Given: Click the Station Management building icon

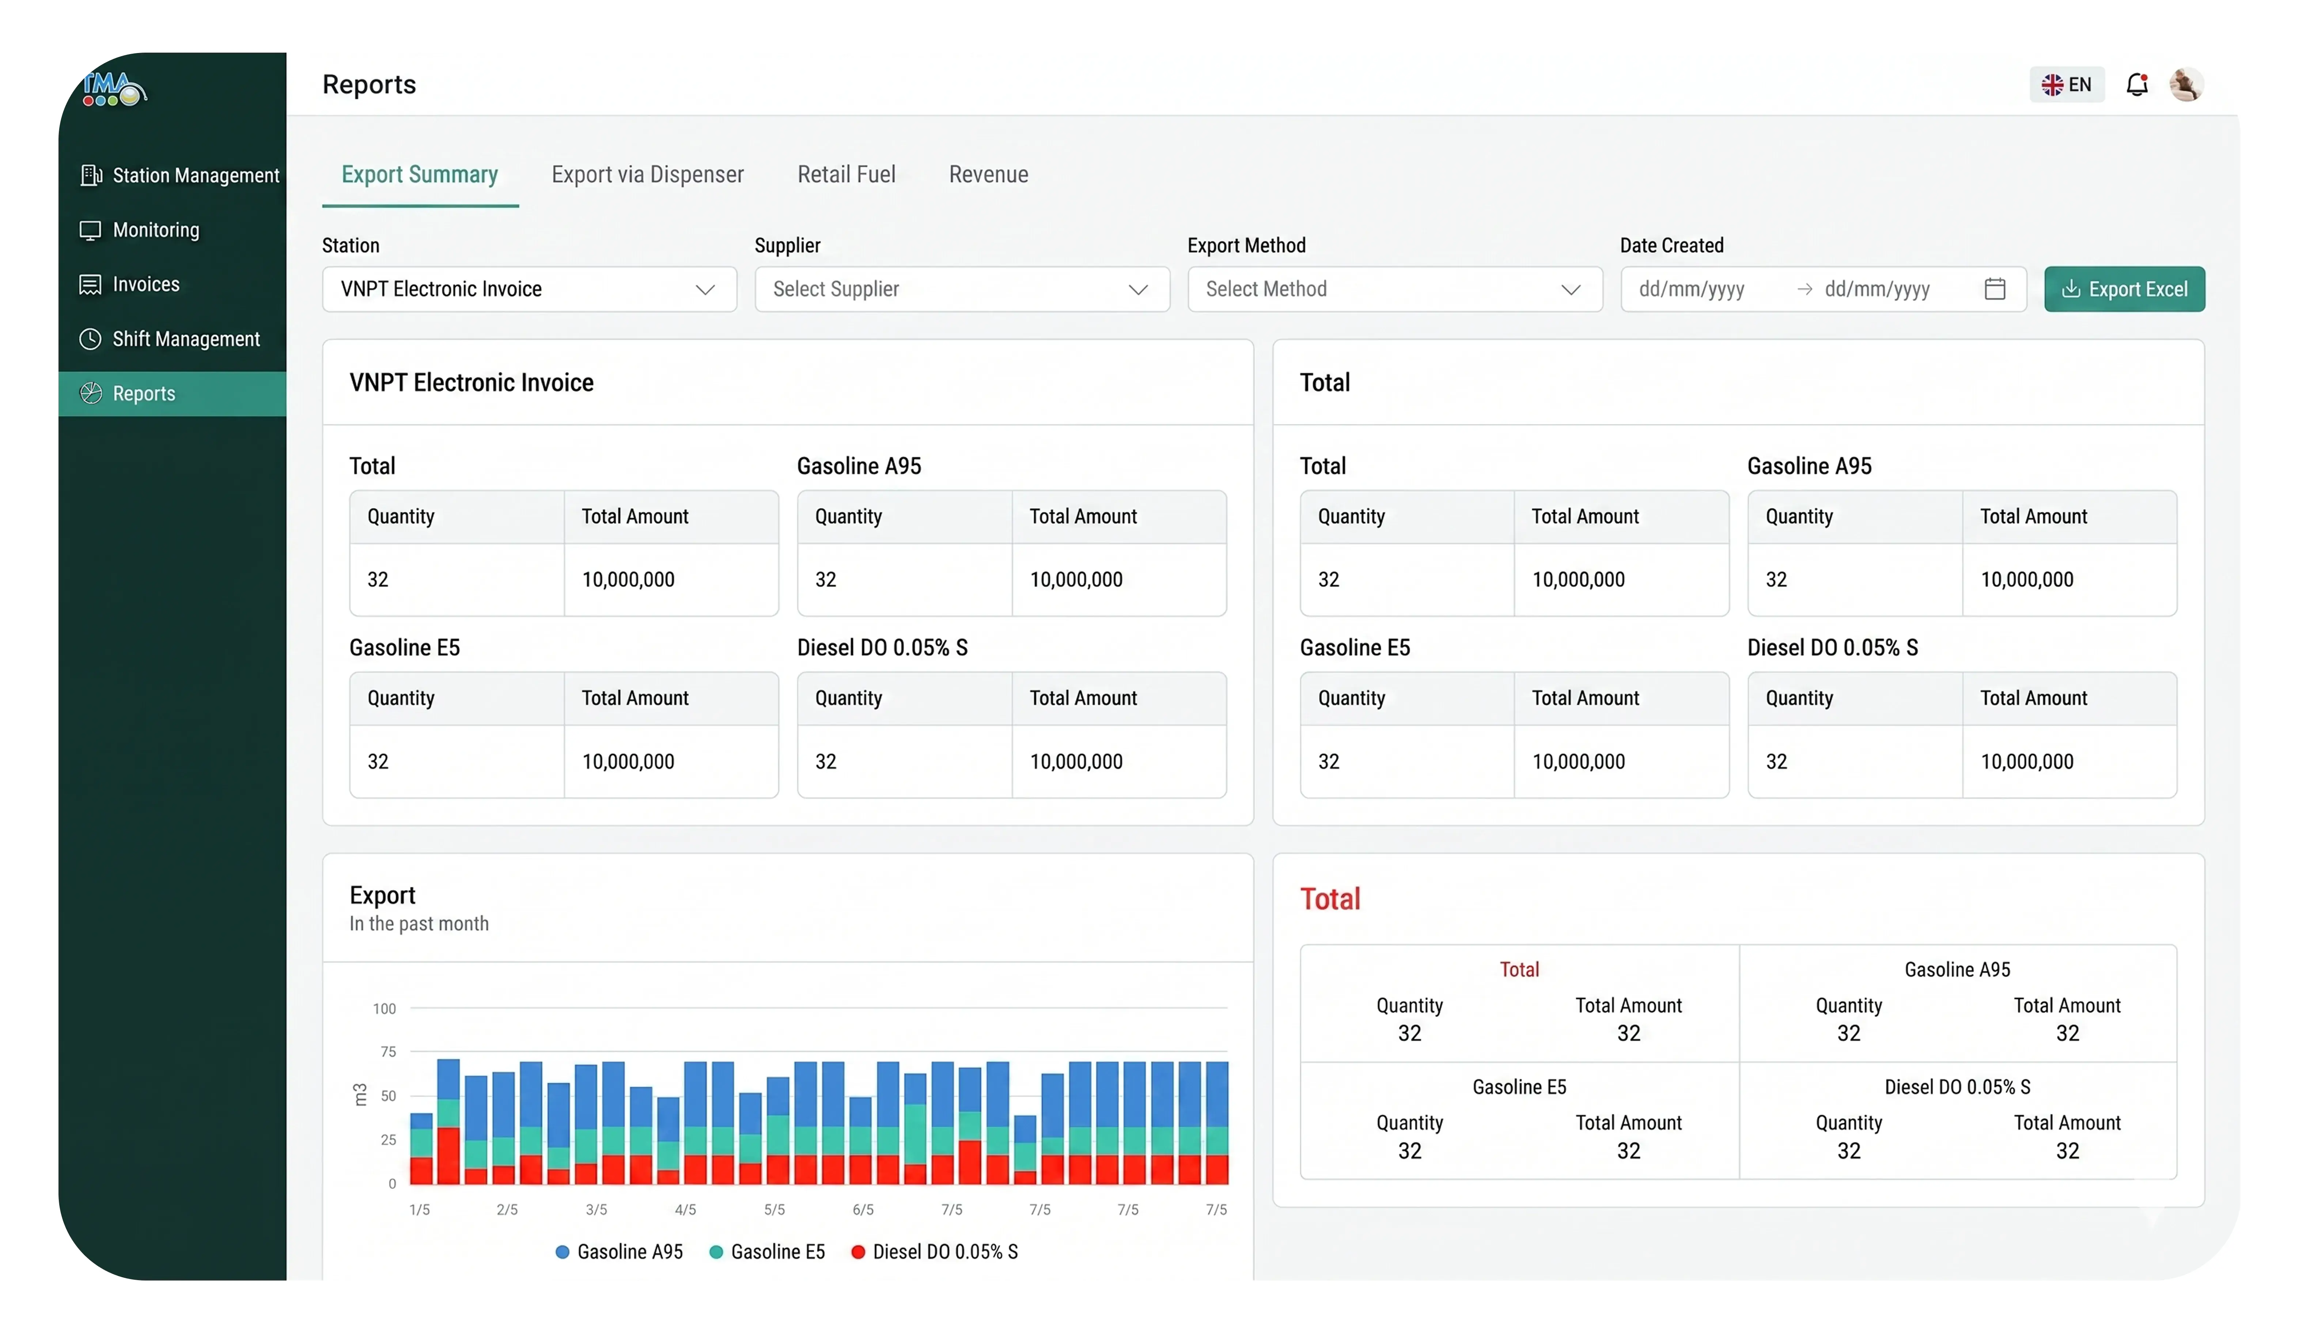Looking at the screenshot, I should point(91,175).
